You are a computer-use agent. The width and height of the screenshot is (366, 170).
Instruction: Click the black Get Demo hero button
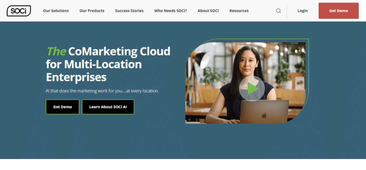(x=63, y=107)
